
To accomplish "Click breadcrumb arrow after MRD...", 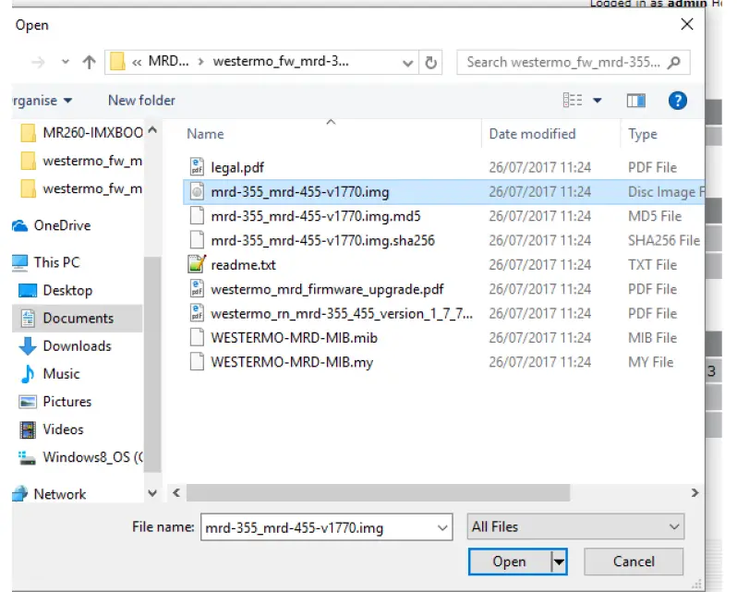I will (201, 62).
